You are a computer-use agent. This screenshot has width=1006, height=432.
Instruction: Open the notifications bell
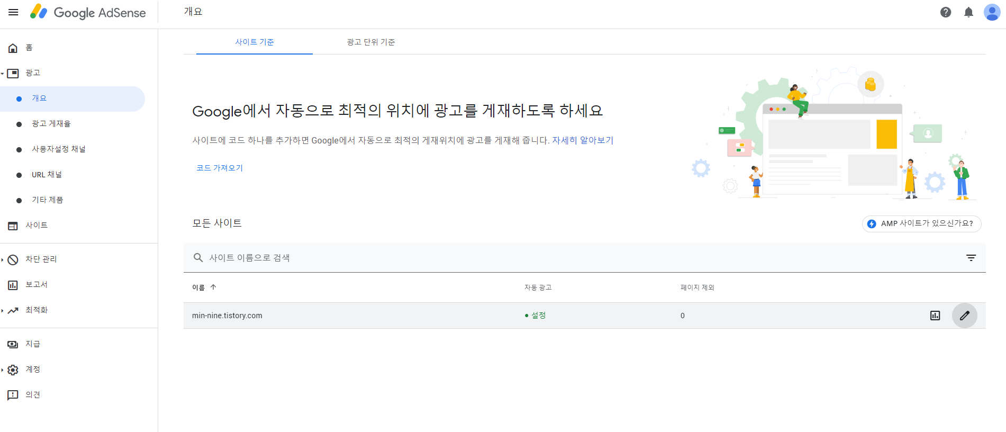point(968,12)
